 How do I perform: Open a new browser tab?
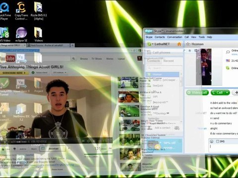tap(72, 45)
